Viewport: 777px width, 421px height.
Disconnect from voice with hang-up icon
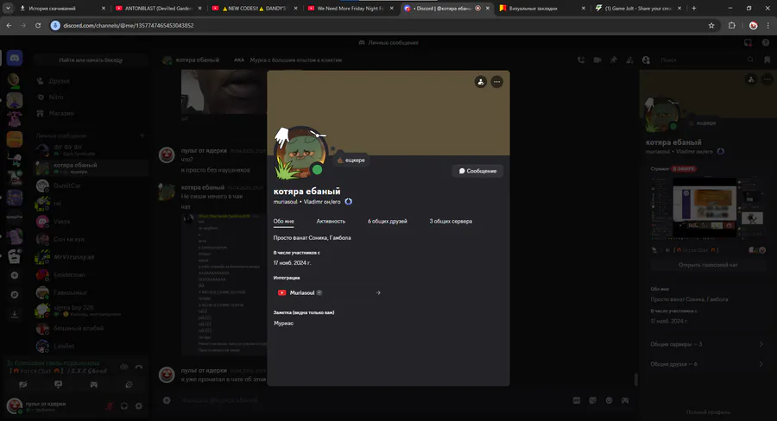tap(139, 367)
